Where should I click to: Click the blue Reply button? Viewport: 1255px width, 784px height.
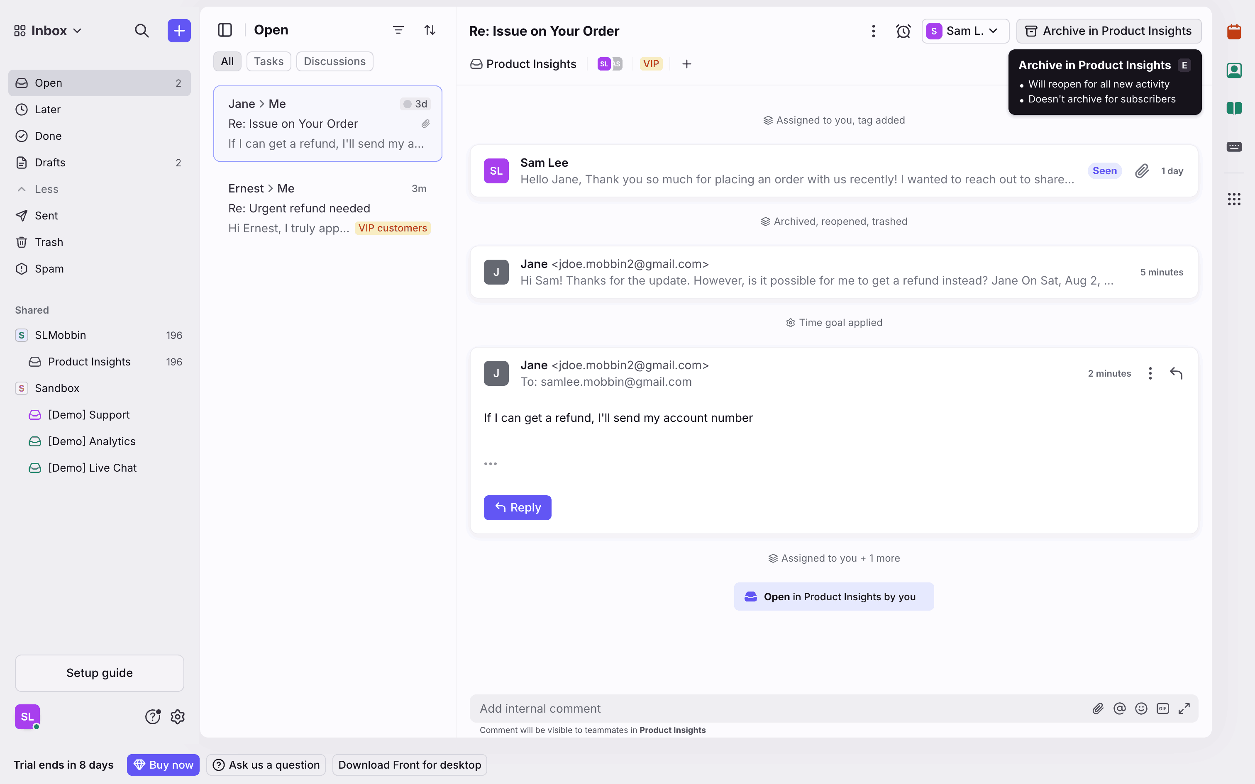(517, 507)
